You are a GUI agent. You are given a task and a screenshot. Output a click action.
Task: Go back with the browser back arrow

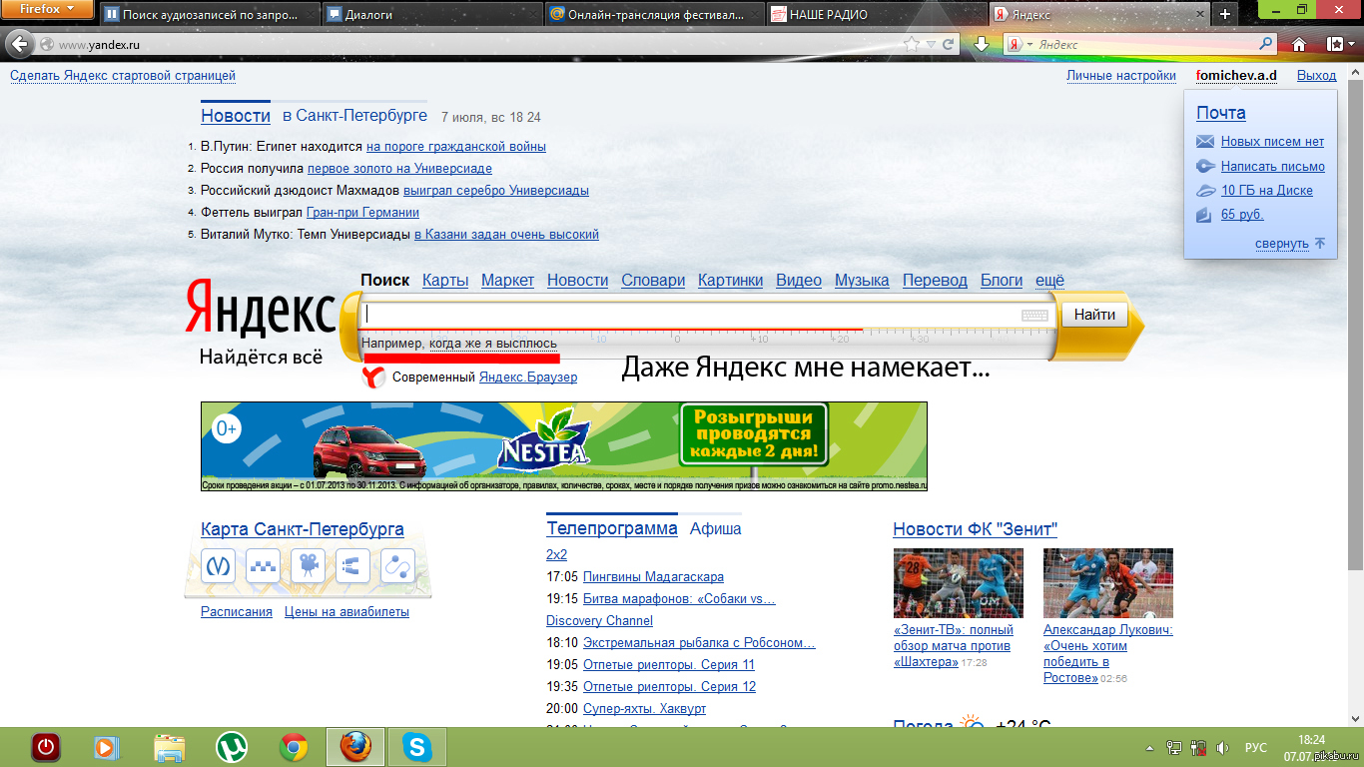(19, 44)
